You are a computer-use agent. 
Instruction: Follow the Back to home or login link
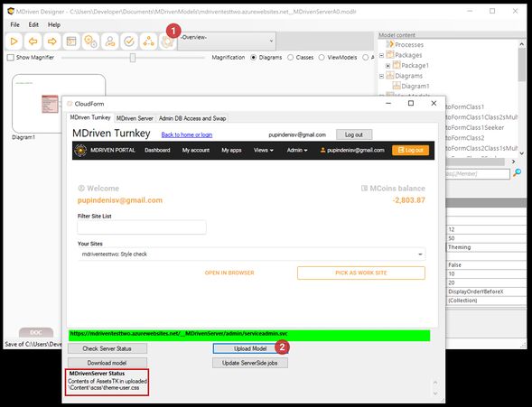point(187,134)
